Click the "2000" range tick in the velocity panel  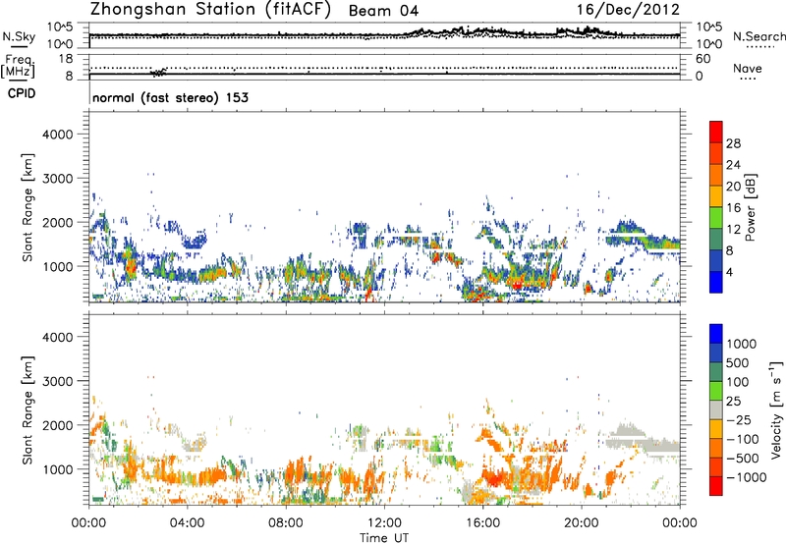click(58, 425)
